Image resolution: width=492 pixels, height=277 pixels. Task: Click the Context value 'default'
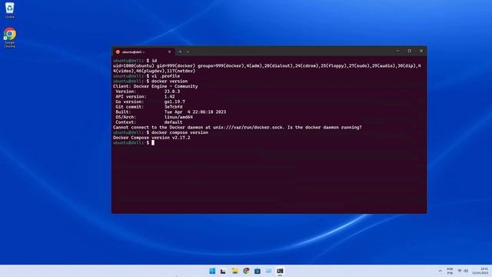click(173, 122)
